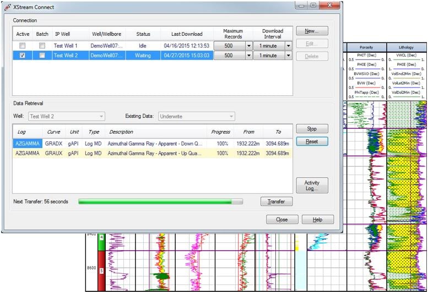Select the Test Well 1 row name

(x=66, y=46)
